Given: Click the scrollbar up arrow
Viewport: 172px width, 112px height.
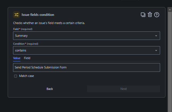Looking at the screenshot, I should click(x=170, y=10).
